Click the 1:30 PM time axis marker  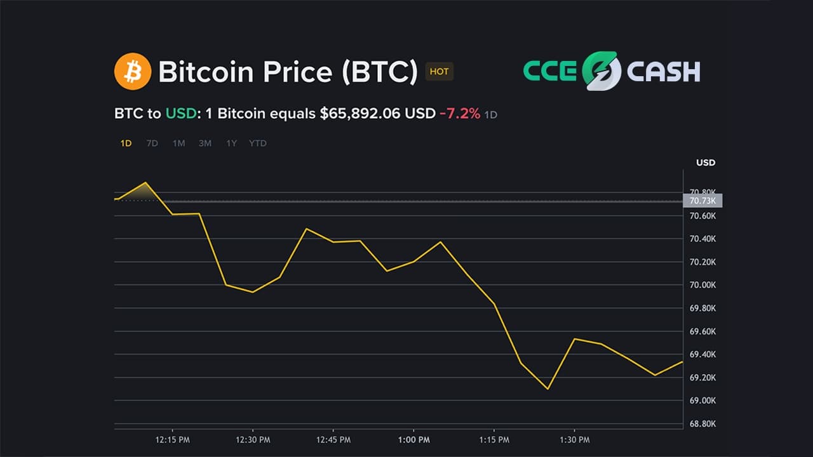[575, 440]
